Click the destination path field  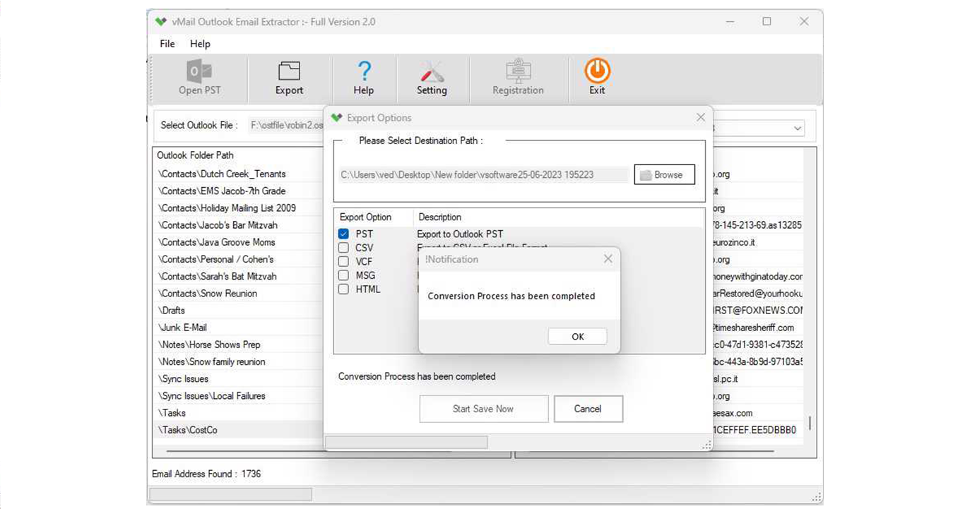pos(483,174)
